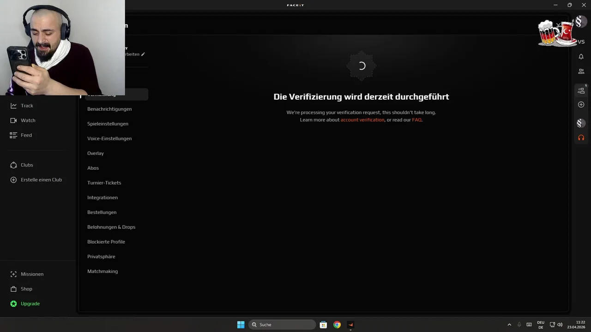Open the profile avatar at top right
This screenshot has height=332, width=591.
[580, 22]
